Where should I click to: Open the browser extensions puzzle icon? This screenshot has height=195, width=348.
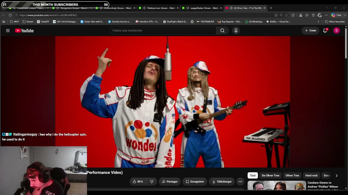(x=293, y=15)
